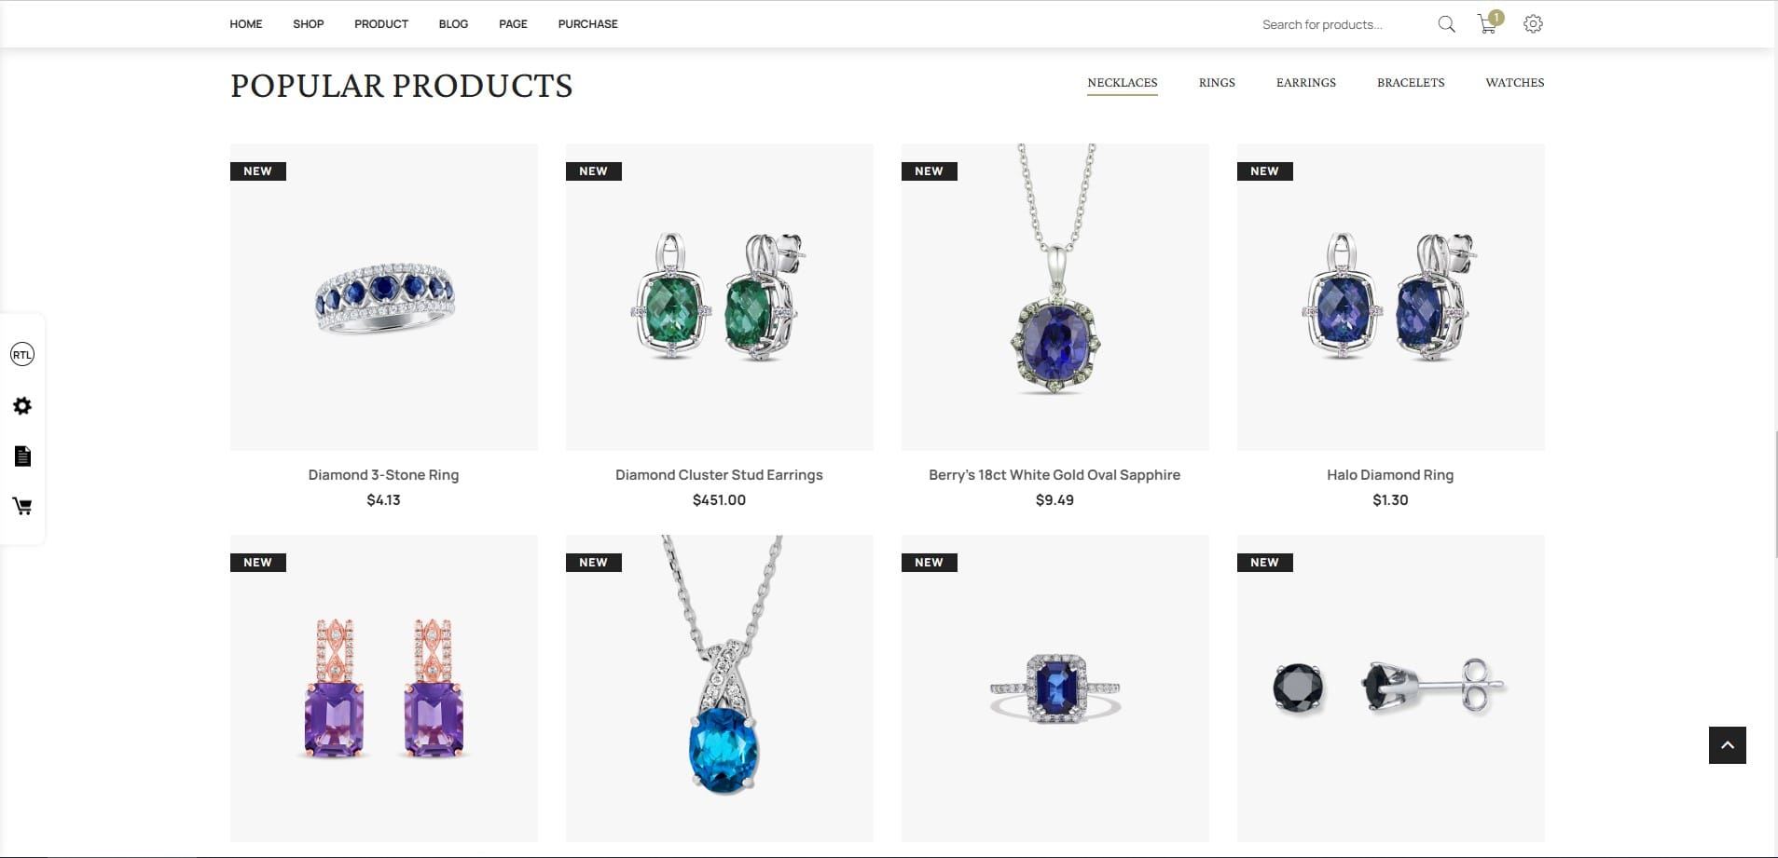Open Diamond Cluster Stud Earrings product link
The width and height of the screenshot is (1778, 858).
coord(719,475)
